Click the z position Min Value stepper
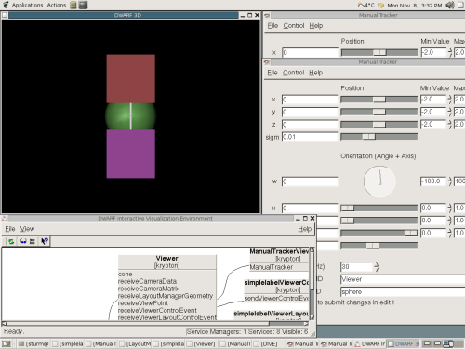Viewport: 465px width, 349px height. (x=449, y=125)
